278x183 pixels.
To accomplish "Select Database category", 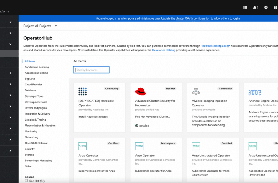I will pos(30,90).
